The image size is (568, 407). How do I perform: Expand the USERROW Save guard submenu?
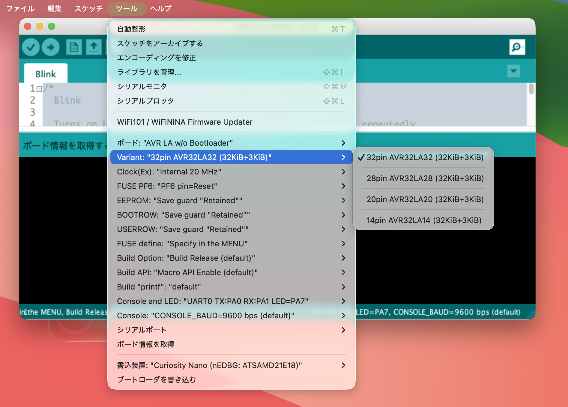coord(231,229)
